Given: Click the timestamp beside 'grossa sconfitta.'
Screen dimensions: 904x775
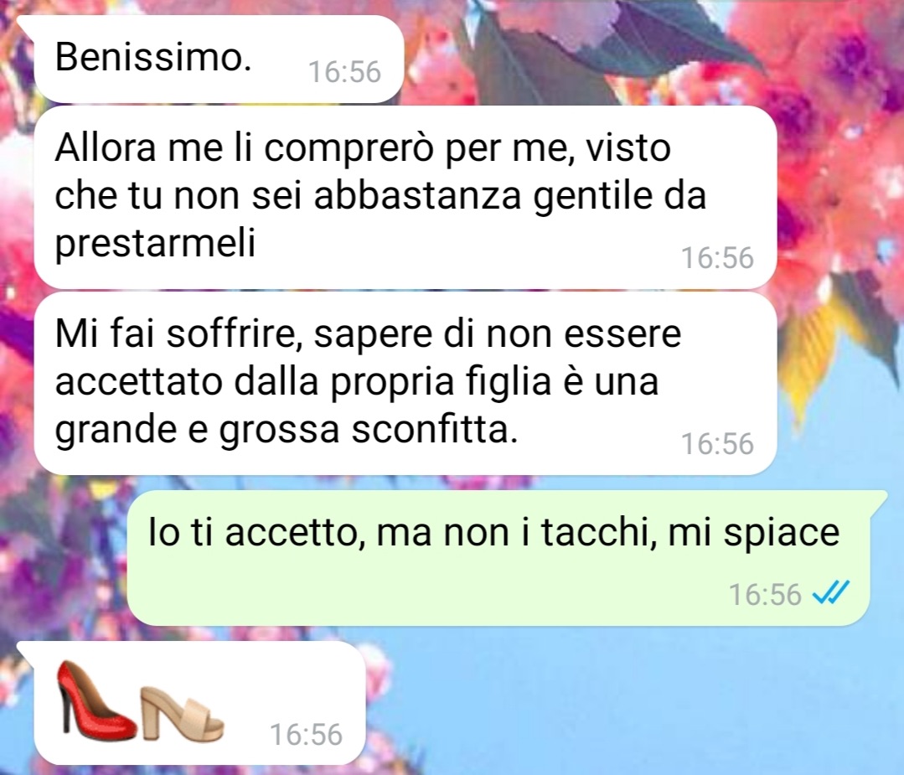Looking at the screenshot, I should click(718, 444).
